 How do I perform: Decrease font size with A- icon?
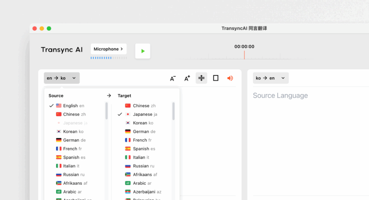pos(173,78)
